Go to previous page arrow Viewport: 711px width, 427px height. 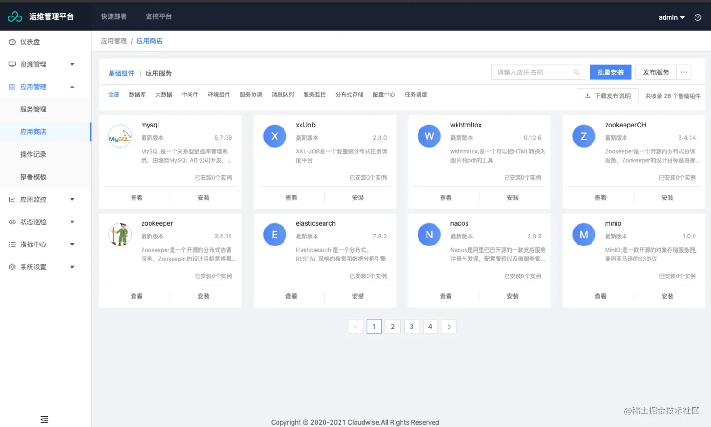[355, 327]
